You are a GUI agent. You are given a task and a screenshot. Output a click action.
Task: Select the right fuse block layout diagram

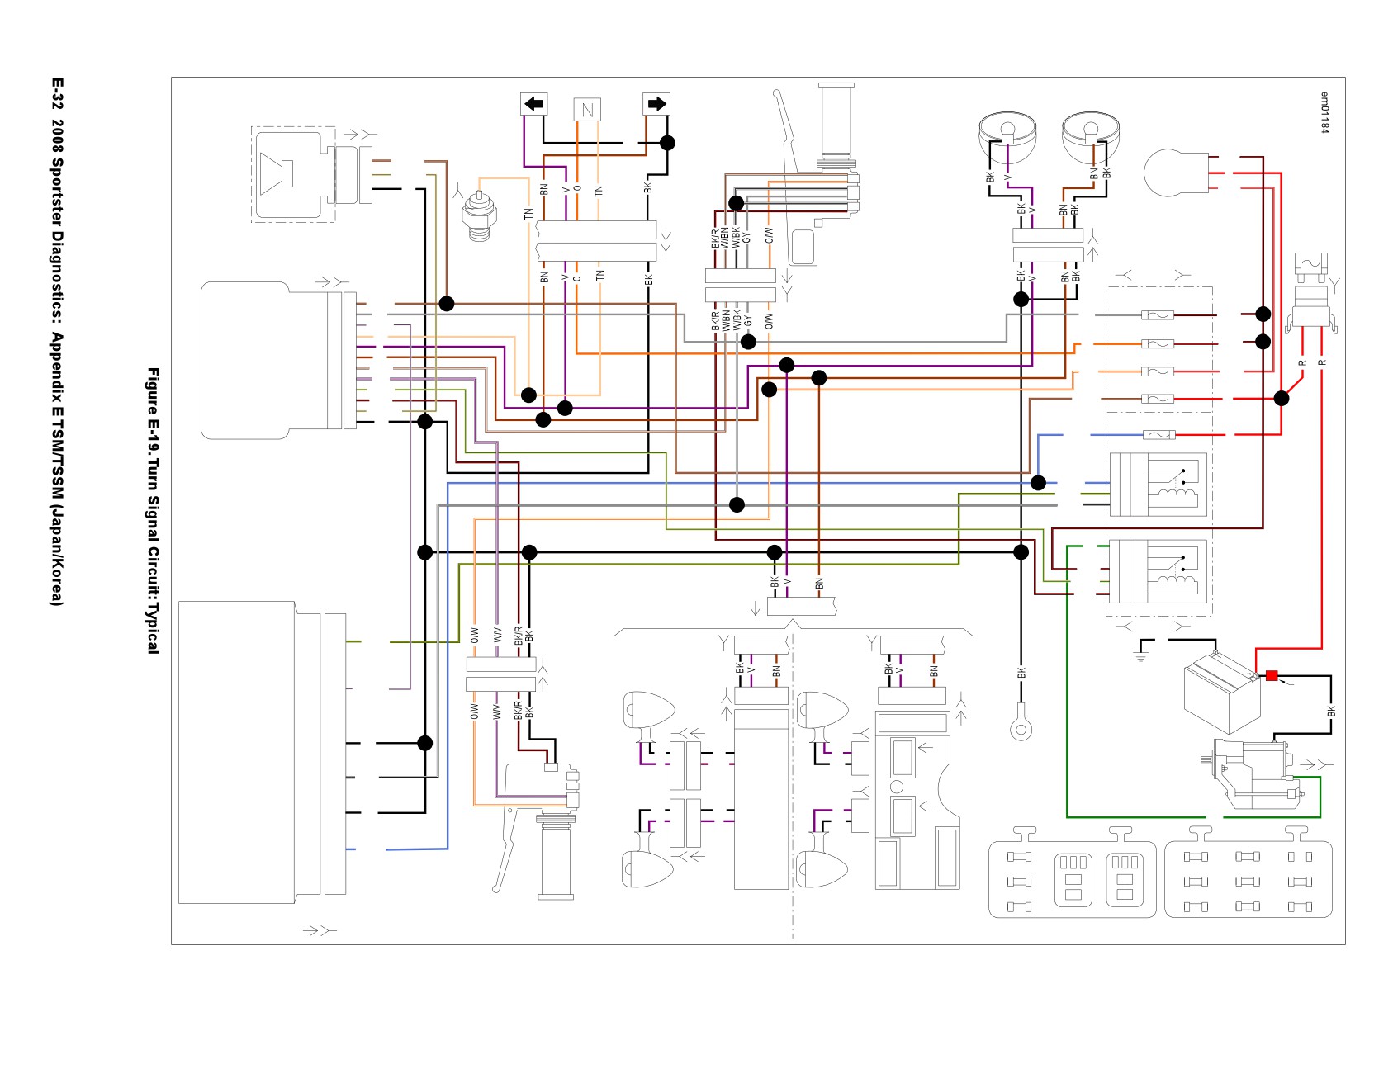pos(1248,871)
